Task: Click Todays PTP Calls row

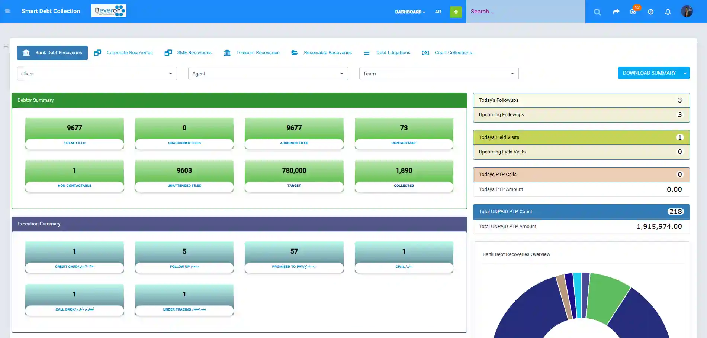Action: click(581, 175)
